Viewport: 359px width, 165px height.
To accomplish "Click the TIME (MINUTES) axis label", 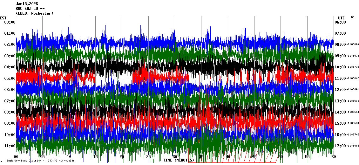I will 179,160.
